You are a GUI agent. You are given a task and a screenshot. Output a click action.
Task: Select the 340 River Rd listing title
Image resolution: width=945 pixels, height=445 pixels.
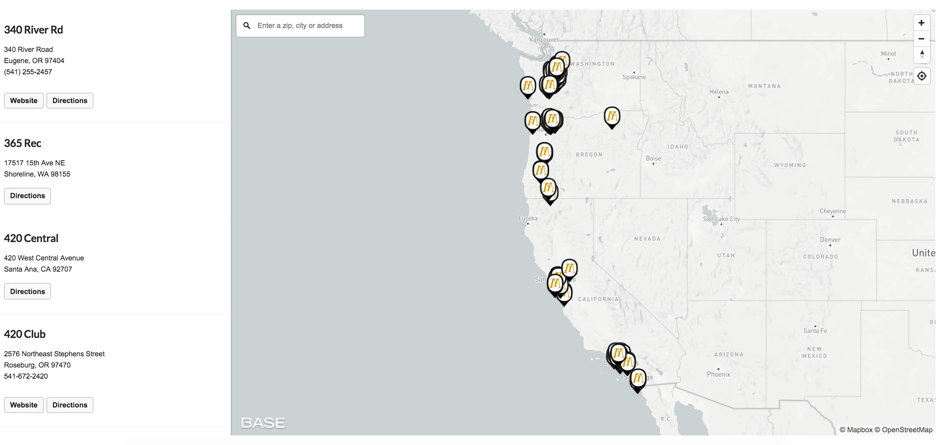pos(34,30)
